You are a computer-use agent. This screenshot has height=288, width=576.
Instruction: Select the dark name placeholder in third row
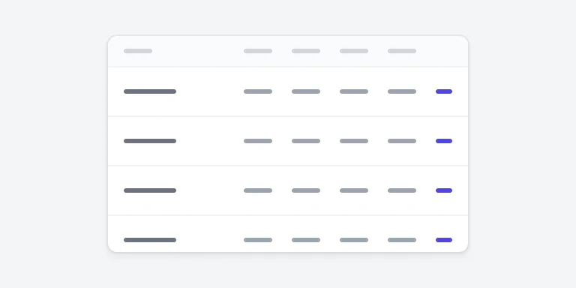point(150,190)
